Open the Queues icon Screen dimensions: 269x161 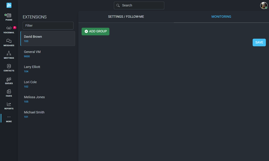coord(9,80)
